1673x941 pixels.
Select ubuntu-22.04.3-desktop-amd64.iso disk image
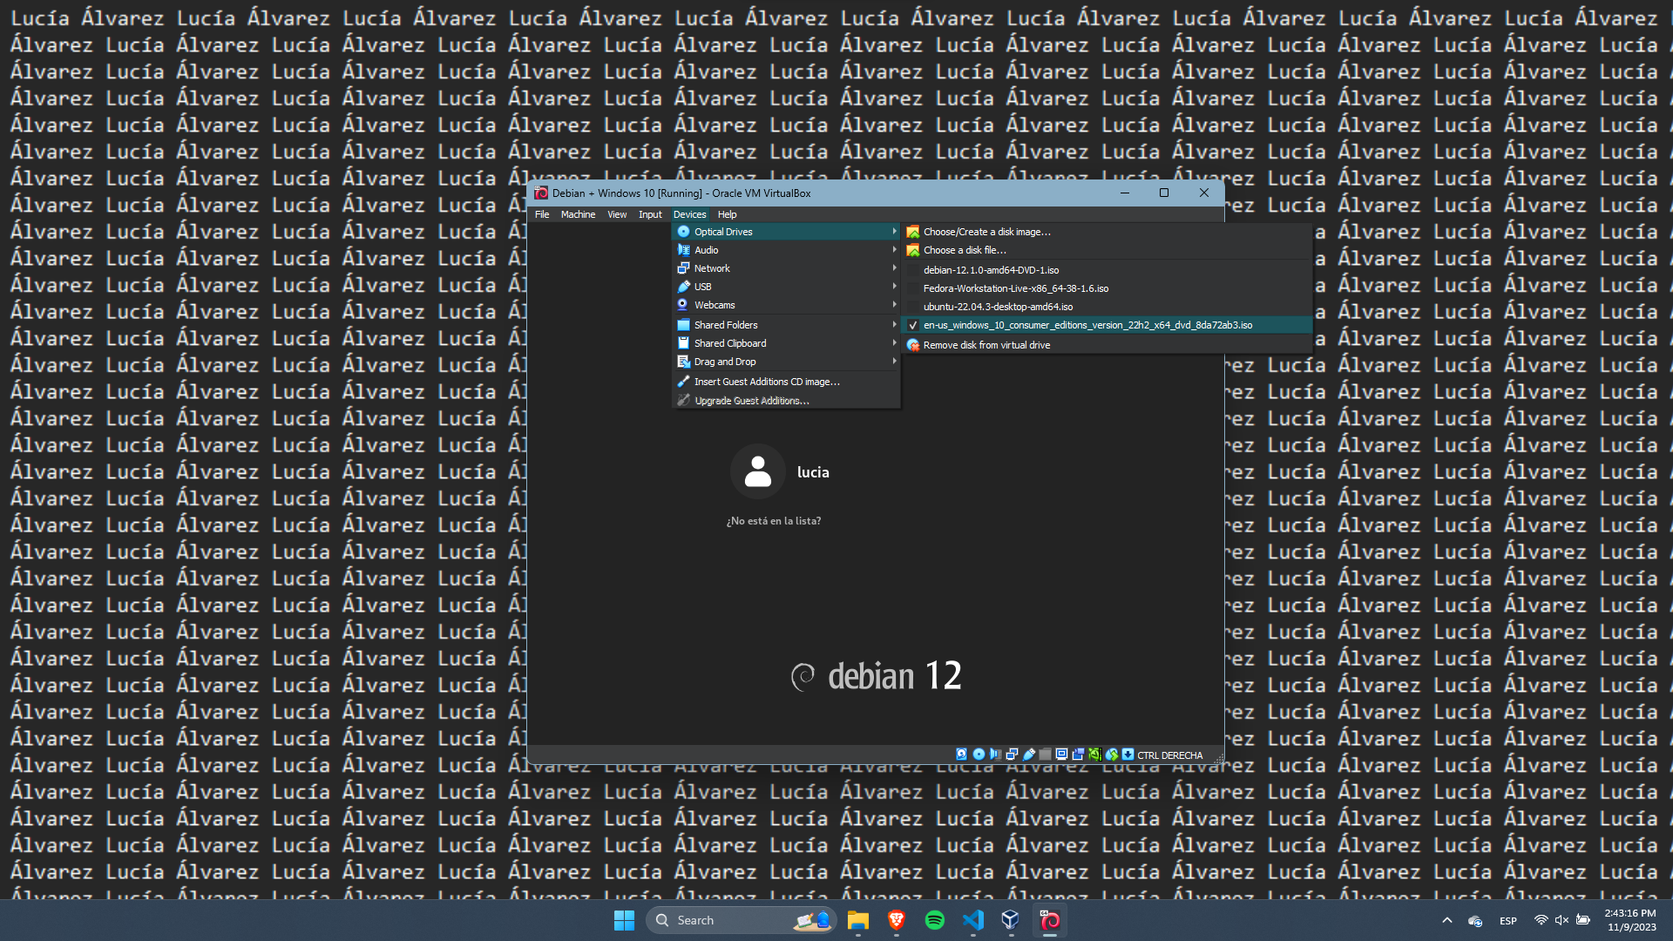point(998,307)
